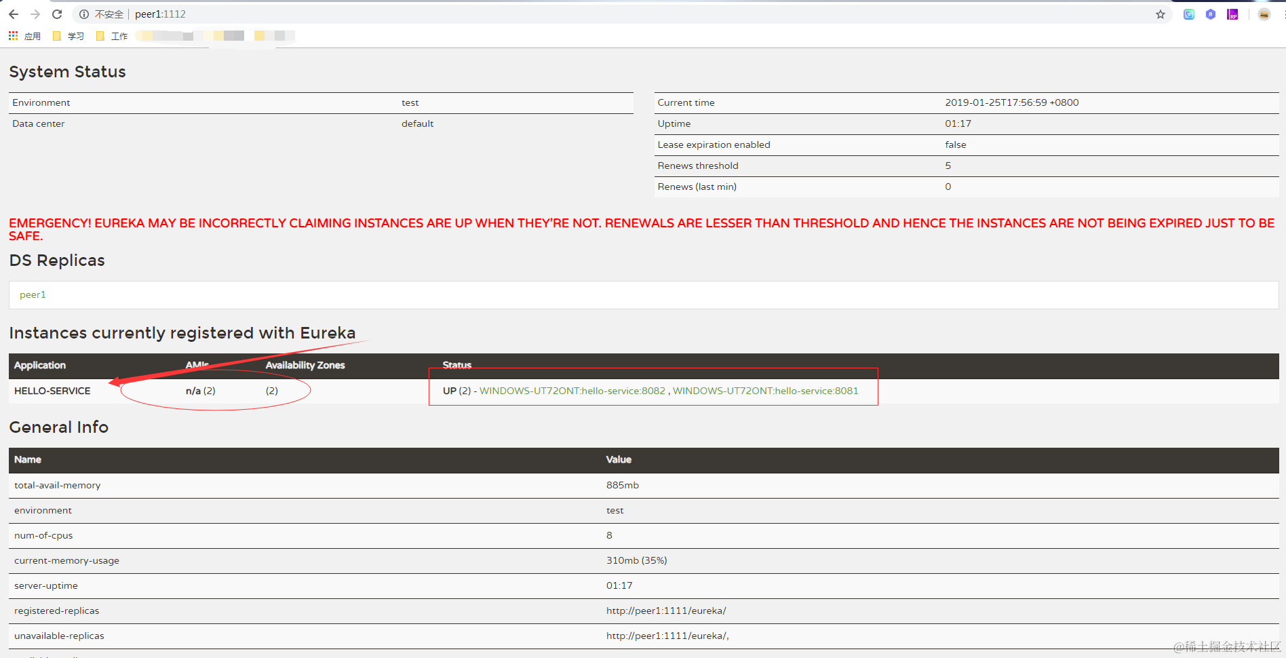This screenshot has width=1286, height=658.
Task: Click the Name column header in General Info
Action: tap(28, 459)
